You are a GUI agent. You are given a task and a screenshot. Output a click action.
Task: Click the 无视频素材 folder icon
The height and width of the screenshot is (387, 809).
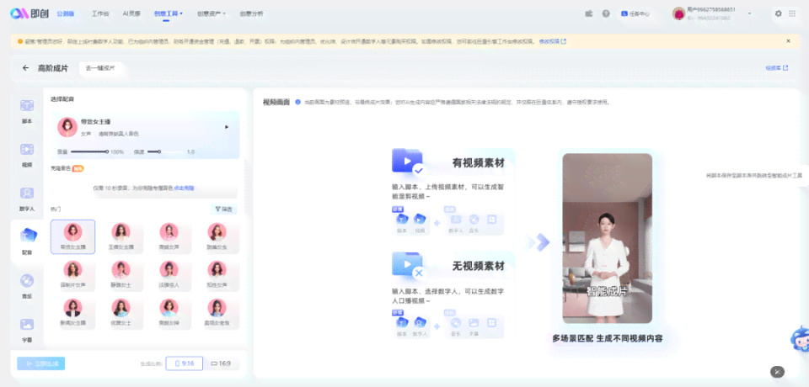[x=408, y=265]
